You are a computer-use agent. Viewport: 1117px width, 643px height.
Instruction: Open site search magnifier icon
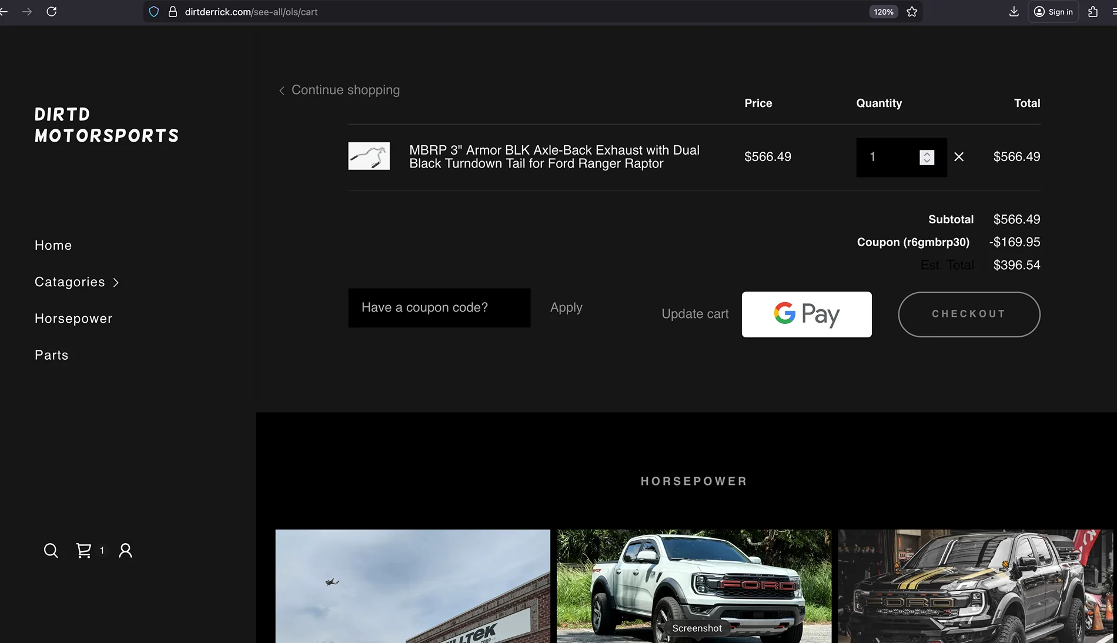51,551
